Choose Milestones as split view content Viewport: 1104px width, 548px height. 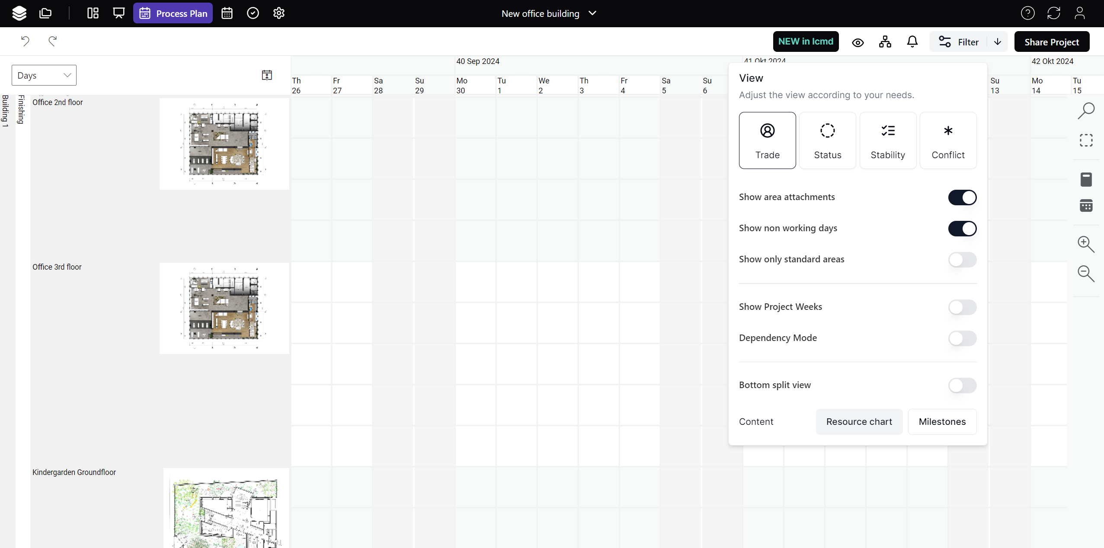942,422
